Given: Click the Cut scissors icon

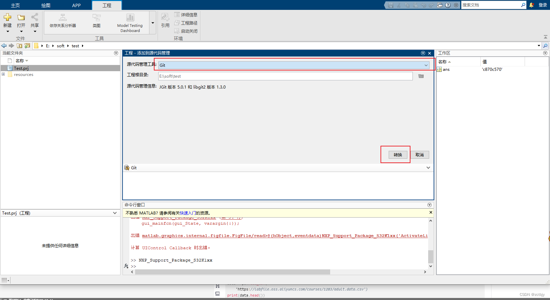Looking at the screenshot, I should click(399, 5).
